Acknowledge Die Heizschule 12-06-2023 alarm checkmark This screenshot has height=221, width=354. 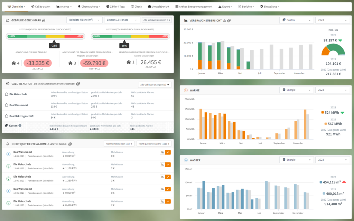pyautogui.click(x=168, y=177)
